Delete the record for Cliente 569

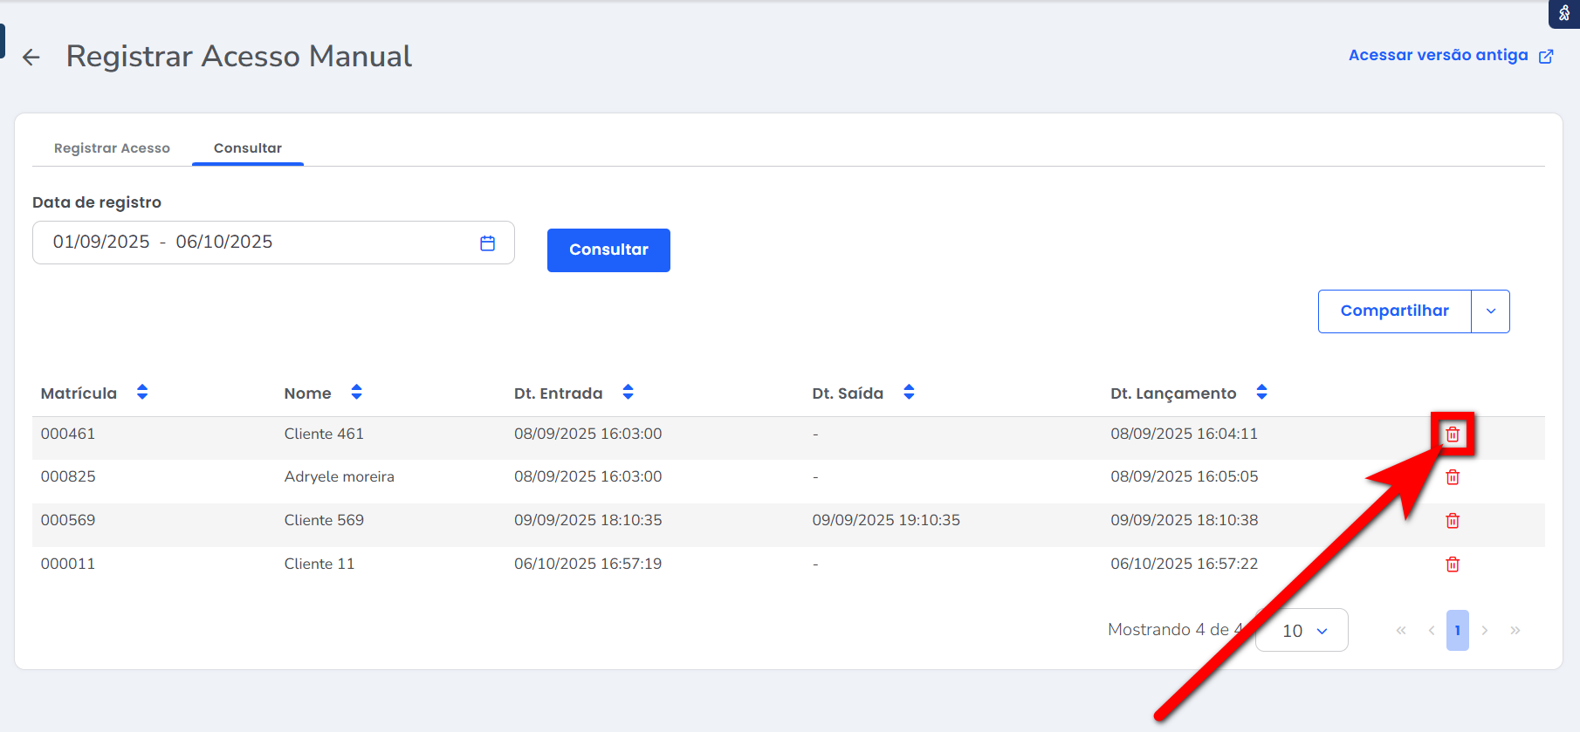(x=1453, y=521)
